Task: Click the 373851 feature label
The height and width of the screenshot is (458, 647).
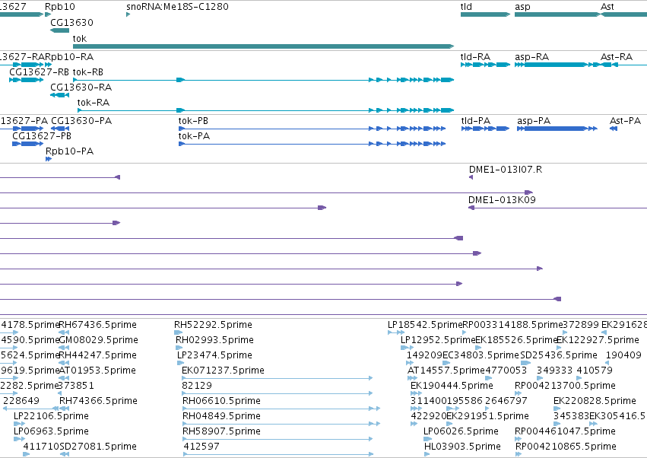Action: pyautogui.click(x=76, y=386)
